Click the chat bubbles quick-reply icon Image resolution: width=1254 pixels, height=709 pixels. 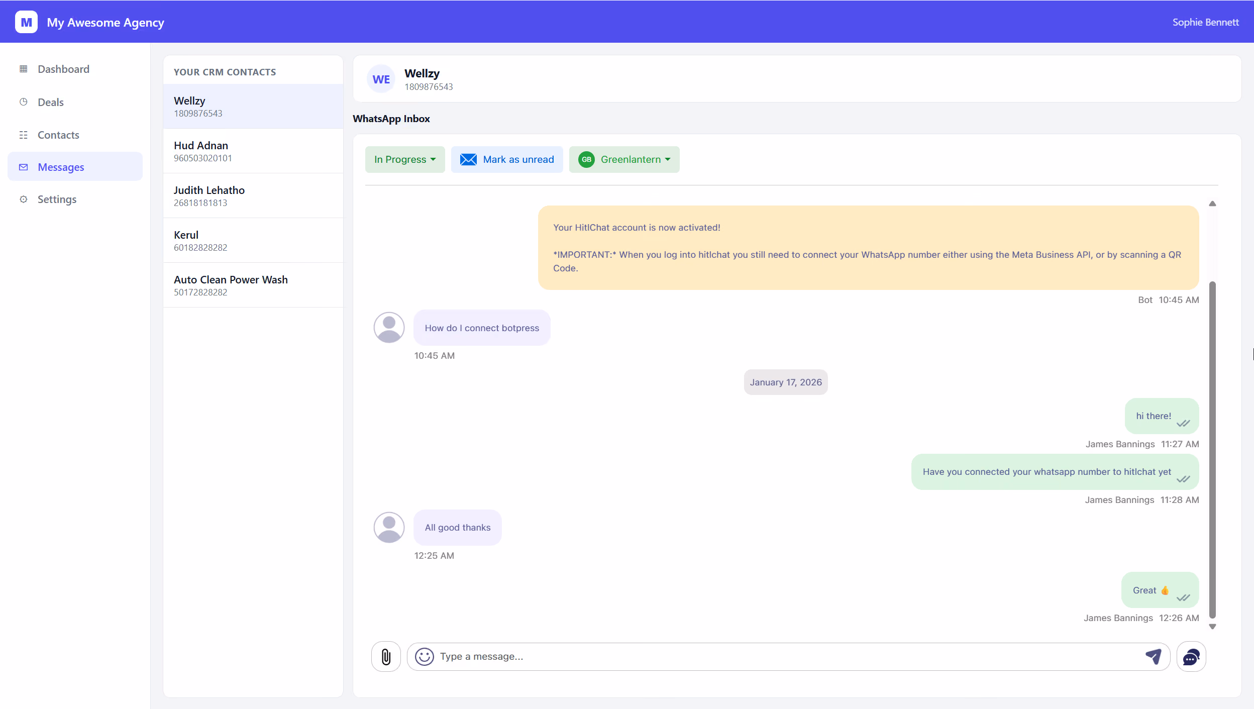coord(1191,656)
